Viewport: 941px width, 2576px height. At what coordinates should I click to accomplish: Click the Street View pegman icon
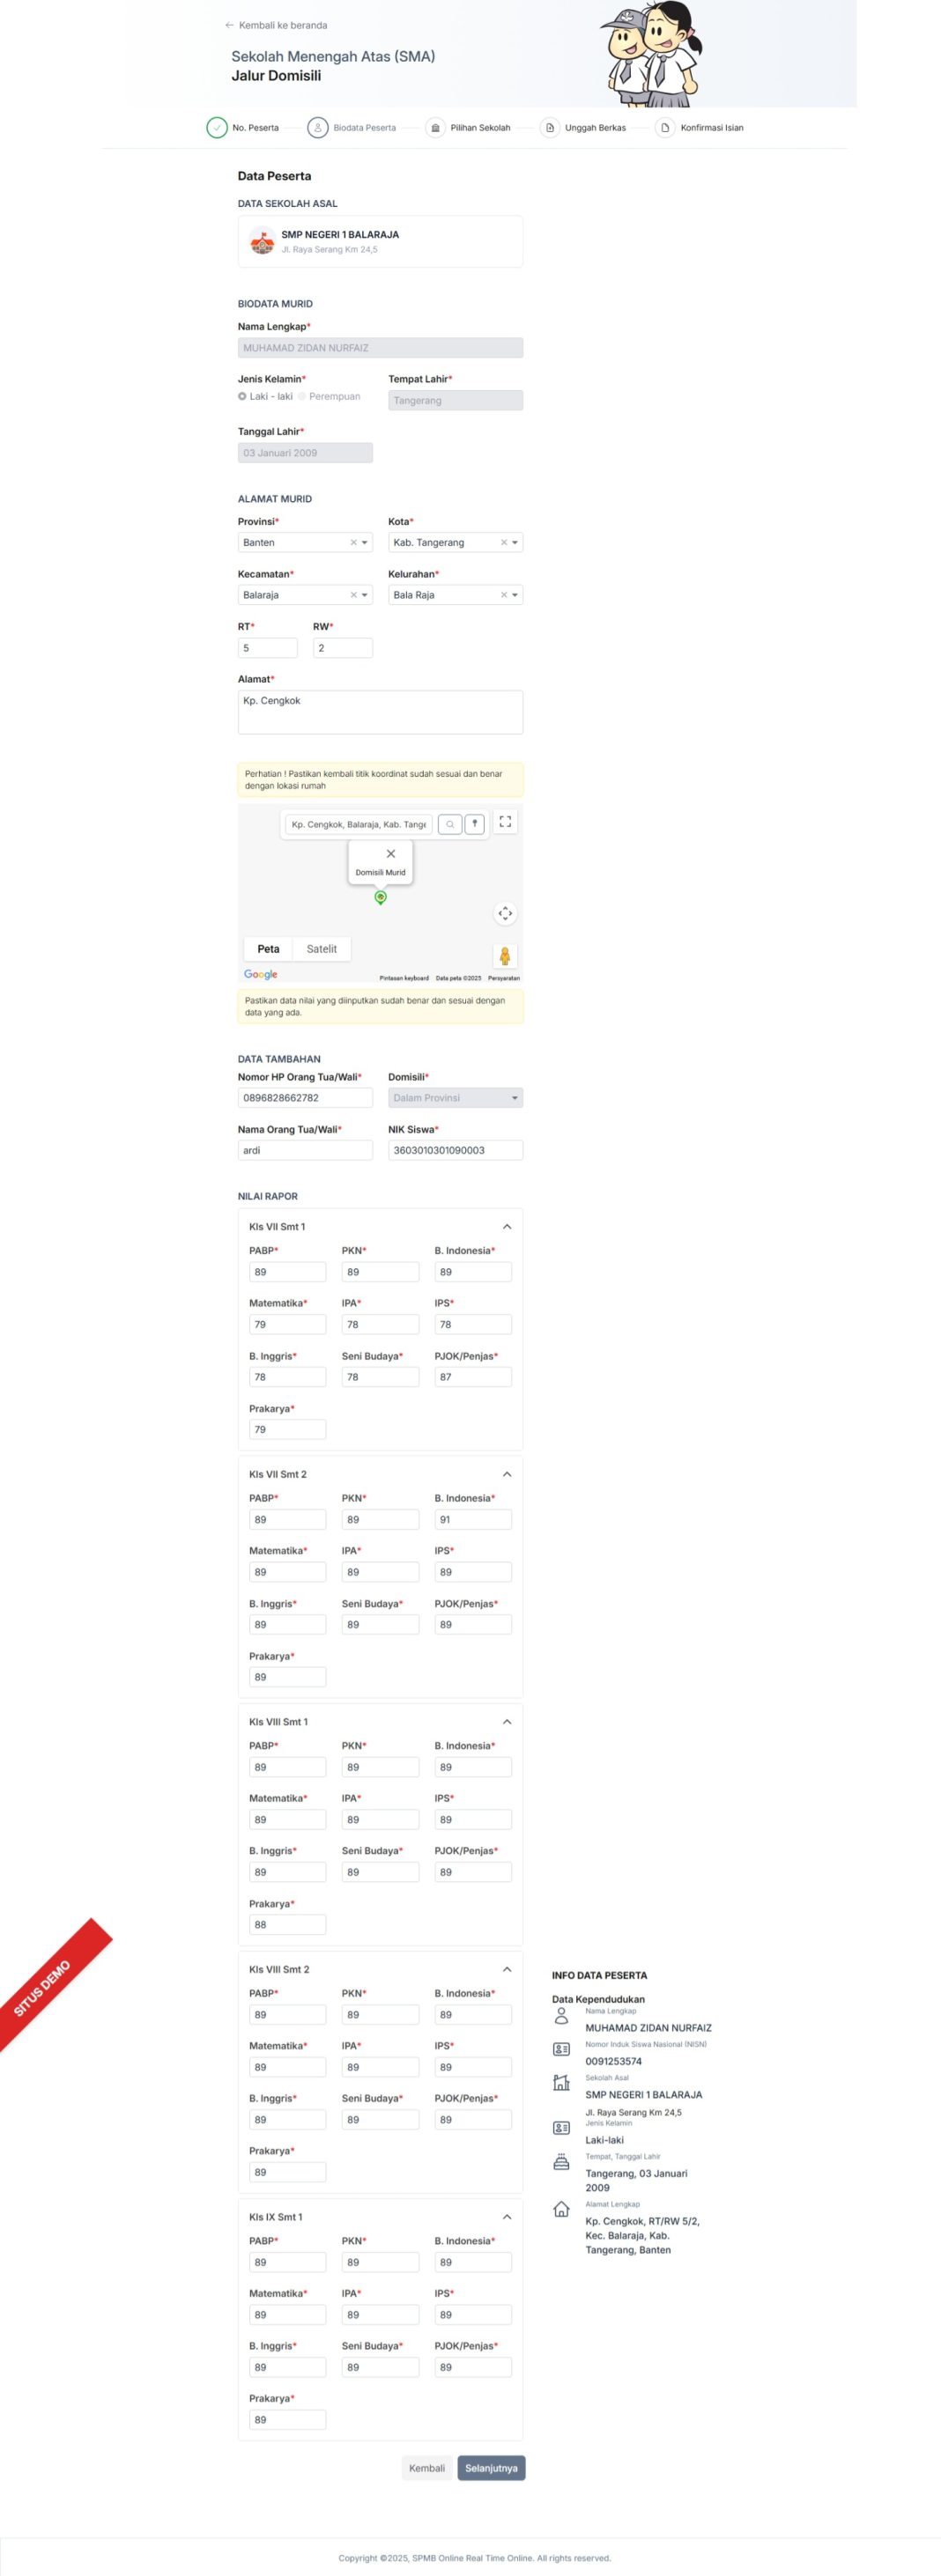coord(505,956)
